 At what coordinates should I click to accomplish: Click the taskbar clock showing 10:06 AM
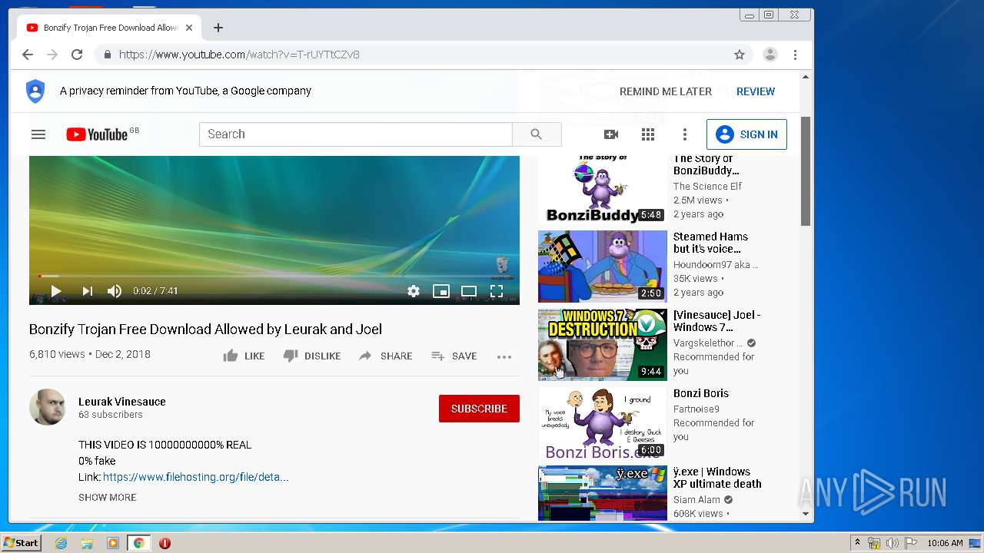pos(945,543)
